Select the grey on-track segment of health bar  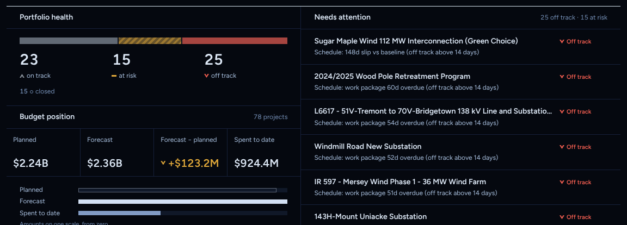click(x=69, y=41)
